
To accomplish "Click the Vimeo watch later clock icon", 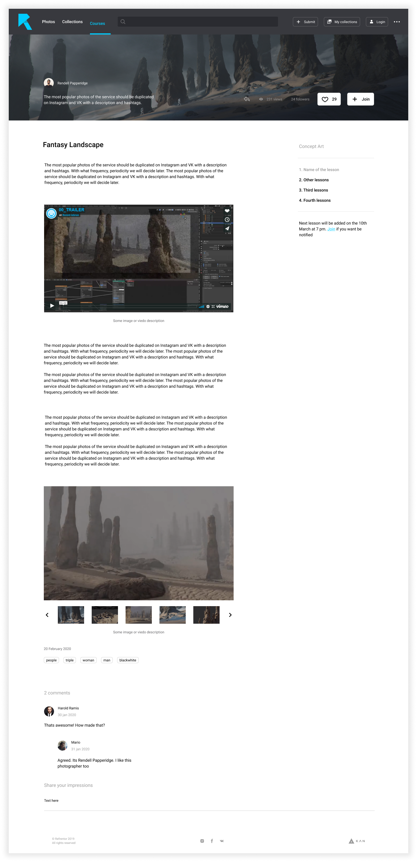I will tap(227, 220).
